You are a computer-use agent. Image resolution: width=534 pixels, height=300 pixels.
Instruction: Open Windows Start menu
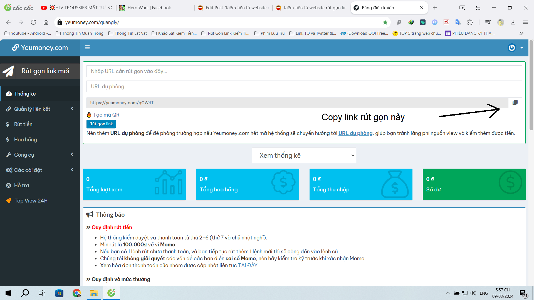(8, 293)
